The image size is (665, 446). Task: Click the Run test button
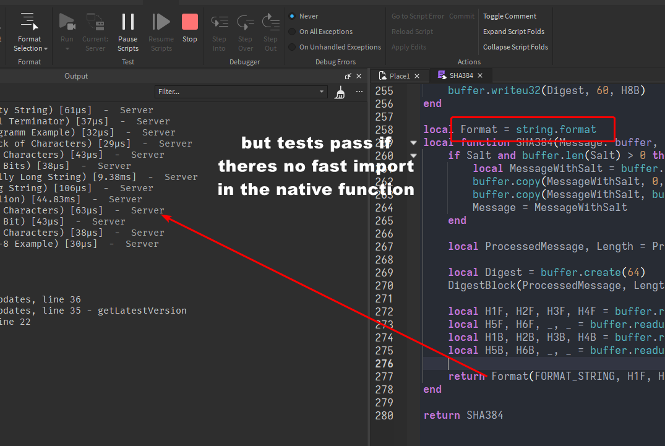(x=67, y=28)
